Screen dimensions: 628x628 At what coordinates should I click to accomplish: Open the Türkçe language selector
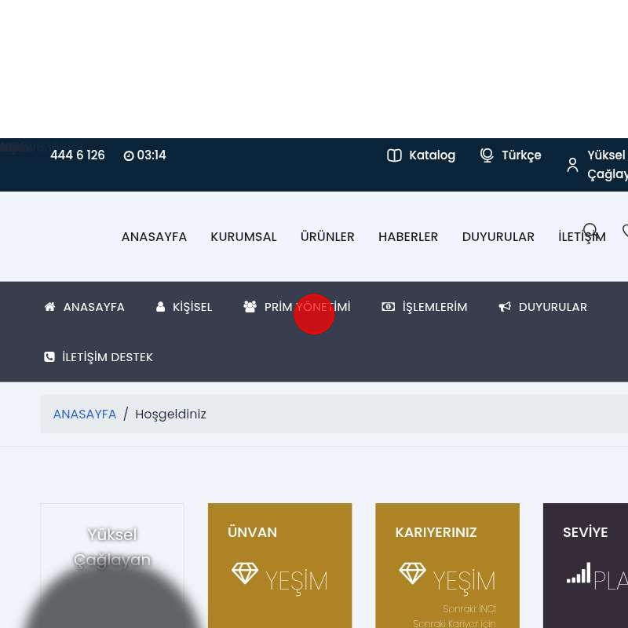coord(521,155)
